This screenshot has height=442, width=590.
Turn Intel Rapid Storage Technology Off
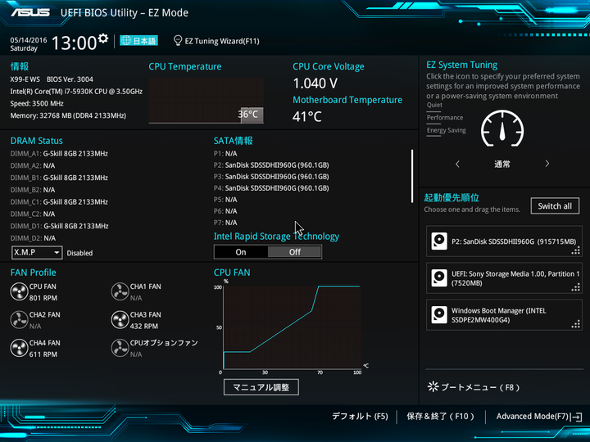(x=295, y=252)
